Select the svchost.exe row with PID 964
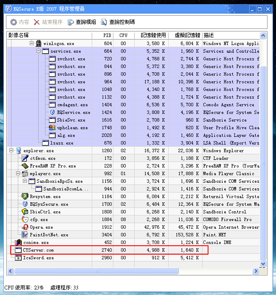The image size is (276, 295). click(x=133, y=82)
